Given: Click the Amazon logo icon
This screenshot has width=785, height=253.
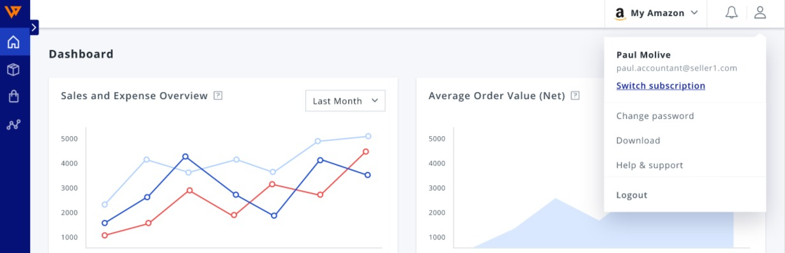Looking at the screenshot, I should [x=620, y=13].
